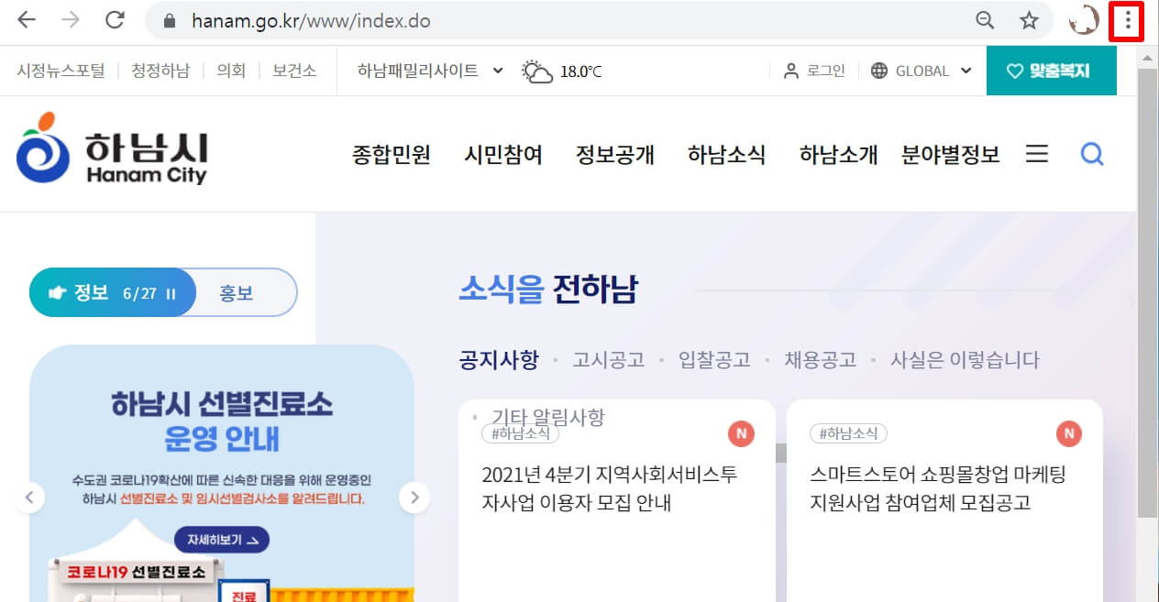Click the 맞춤복지 button
This screenshot has height=602, width=1159.
click(x=1052, y=71)
